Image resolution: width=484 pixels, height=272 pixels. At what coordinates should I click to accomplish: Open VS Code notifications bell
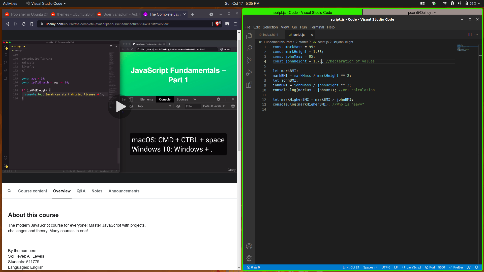[476, 267]
